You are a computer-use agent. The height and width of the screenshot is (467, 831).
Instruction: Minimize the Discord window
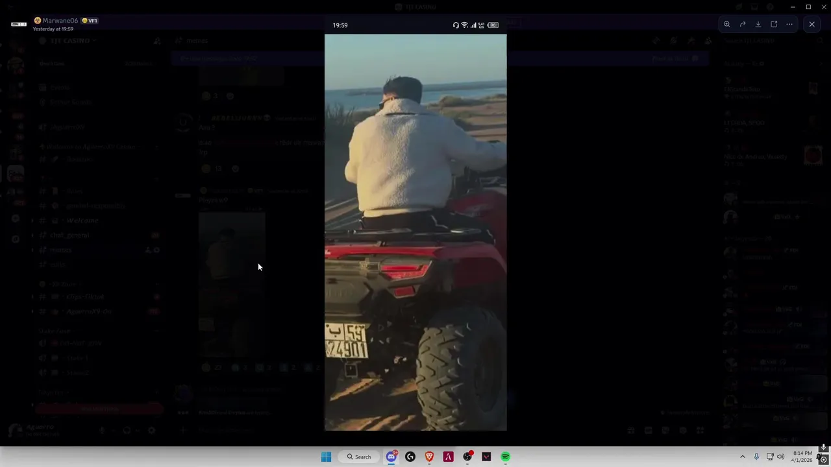tap(793, 6)
